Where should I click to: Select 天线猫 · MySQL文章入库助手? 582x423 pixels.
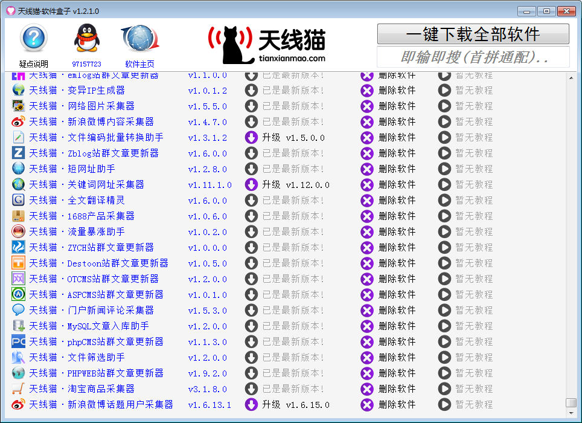tap(89, 326)
